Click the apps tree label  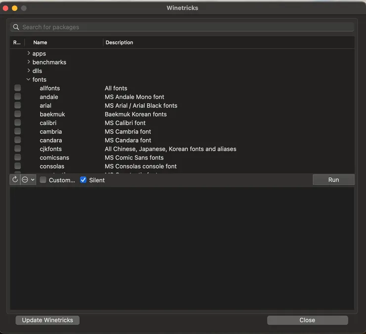39,54
